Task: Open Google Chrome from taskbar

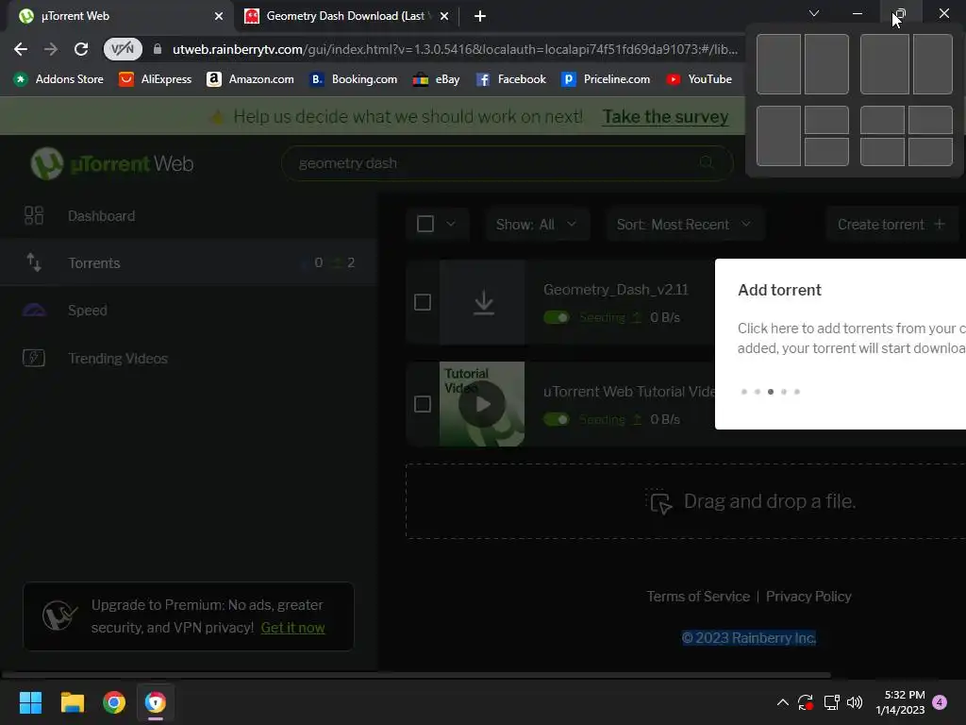Action: [x=114, y=702]
